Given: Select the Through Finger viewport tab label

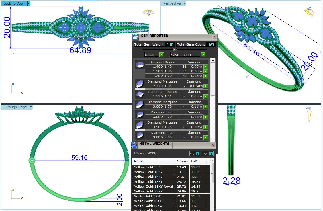Looking at the screenshot, I should click(16, 107).
